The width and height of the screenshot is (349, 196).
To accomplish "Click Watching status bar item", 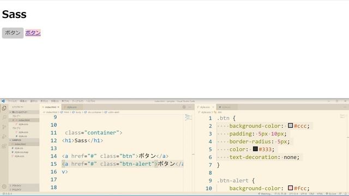I will pos(265,194).
